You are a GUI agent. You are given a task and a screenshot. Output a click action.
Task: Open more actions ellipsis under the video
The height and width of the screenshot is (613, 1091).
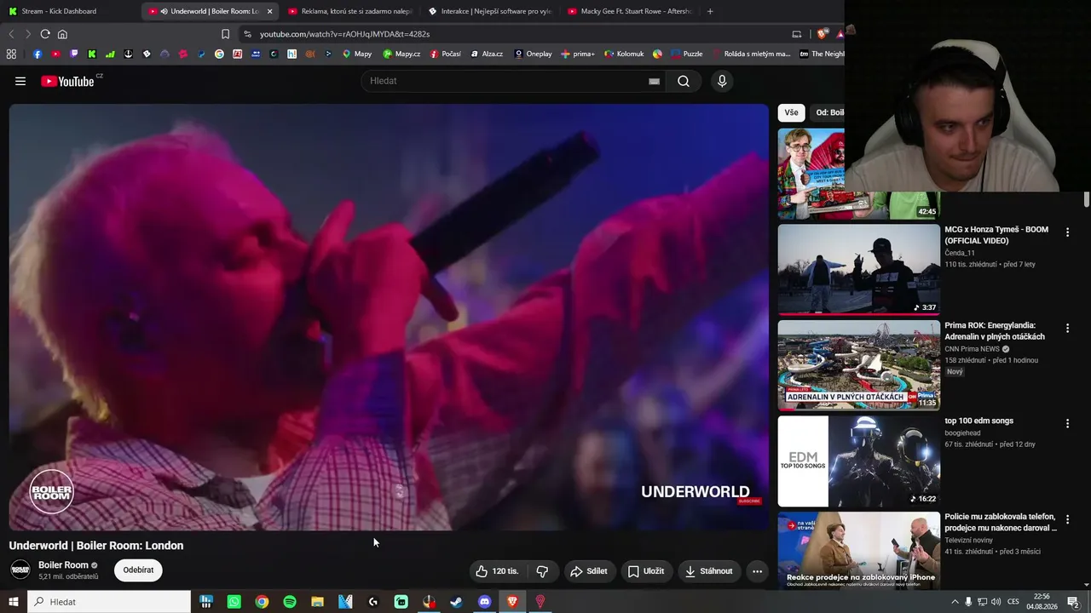(757, 571)
